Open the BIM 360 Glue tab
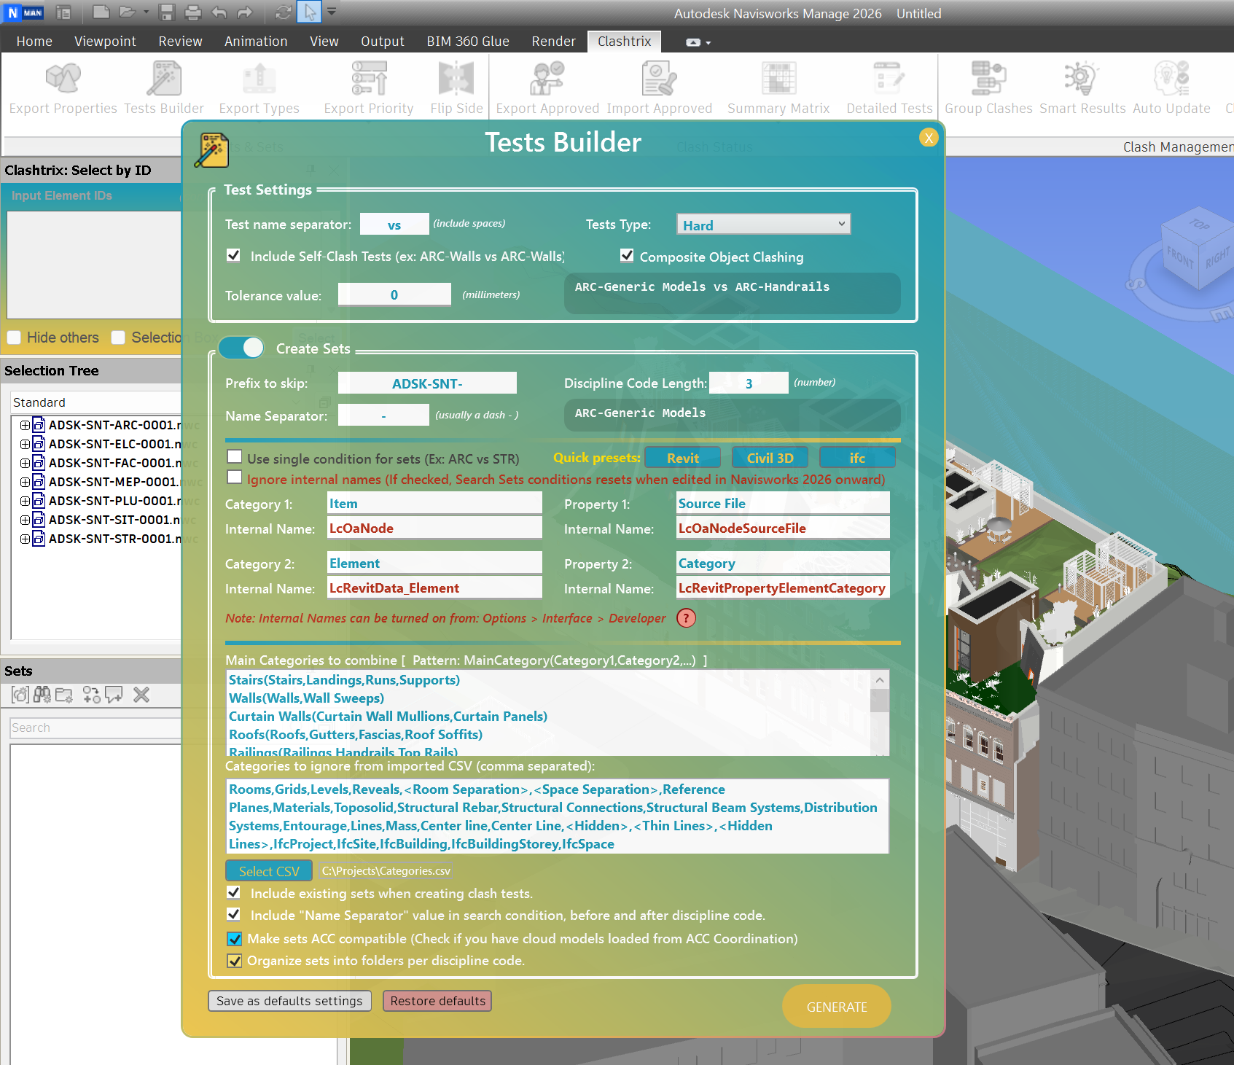 [467, 42]
